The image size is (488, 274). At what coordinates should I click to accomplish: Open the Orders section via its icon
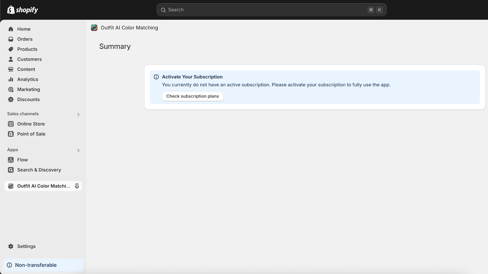(x=11, y=39)
